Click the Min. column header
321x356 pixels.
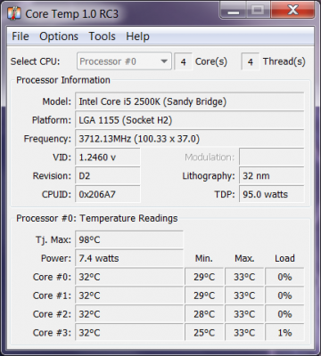(x=204, y=258)
